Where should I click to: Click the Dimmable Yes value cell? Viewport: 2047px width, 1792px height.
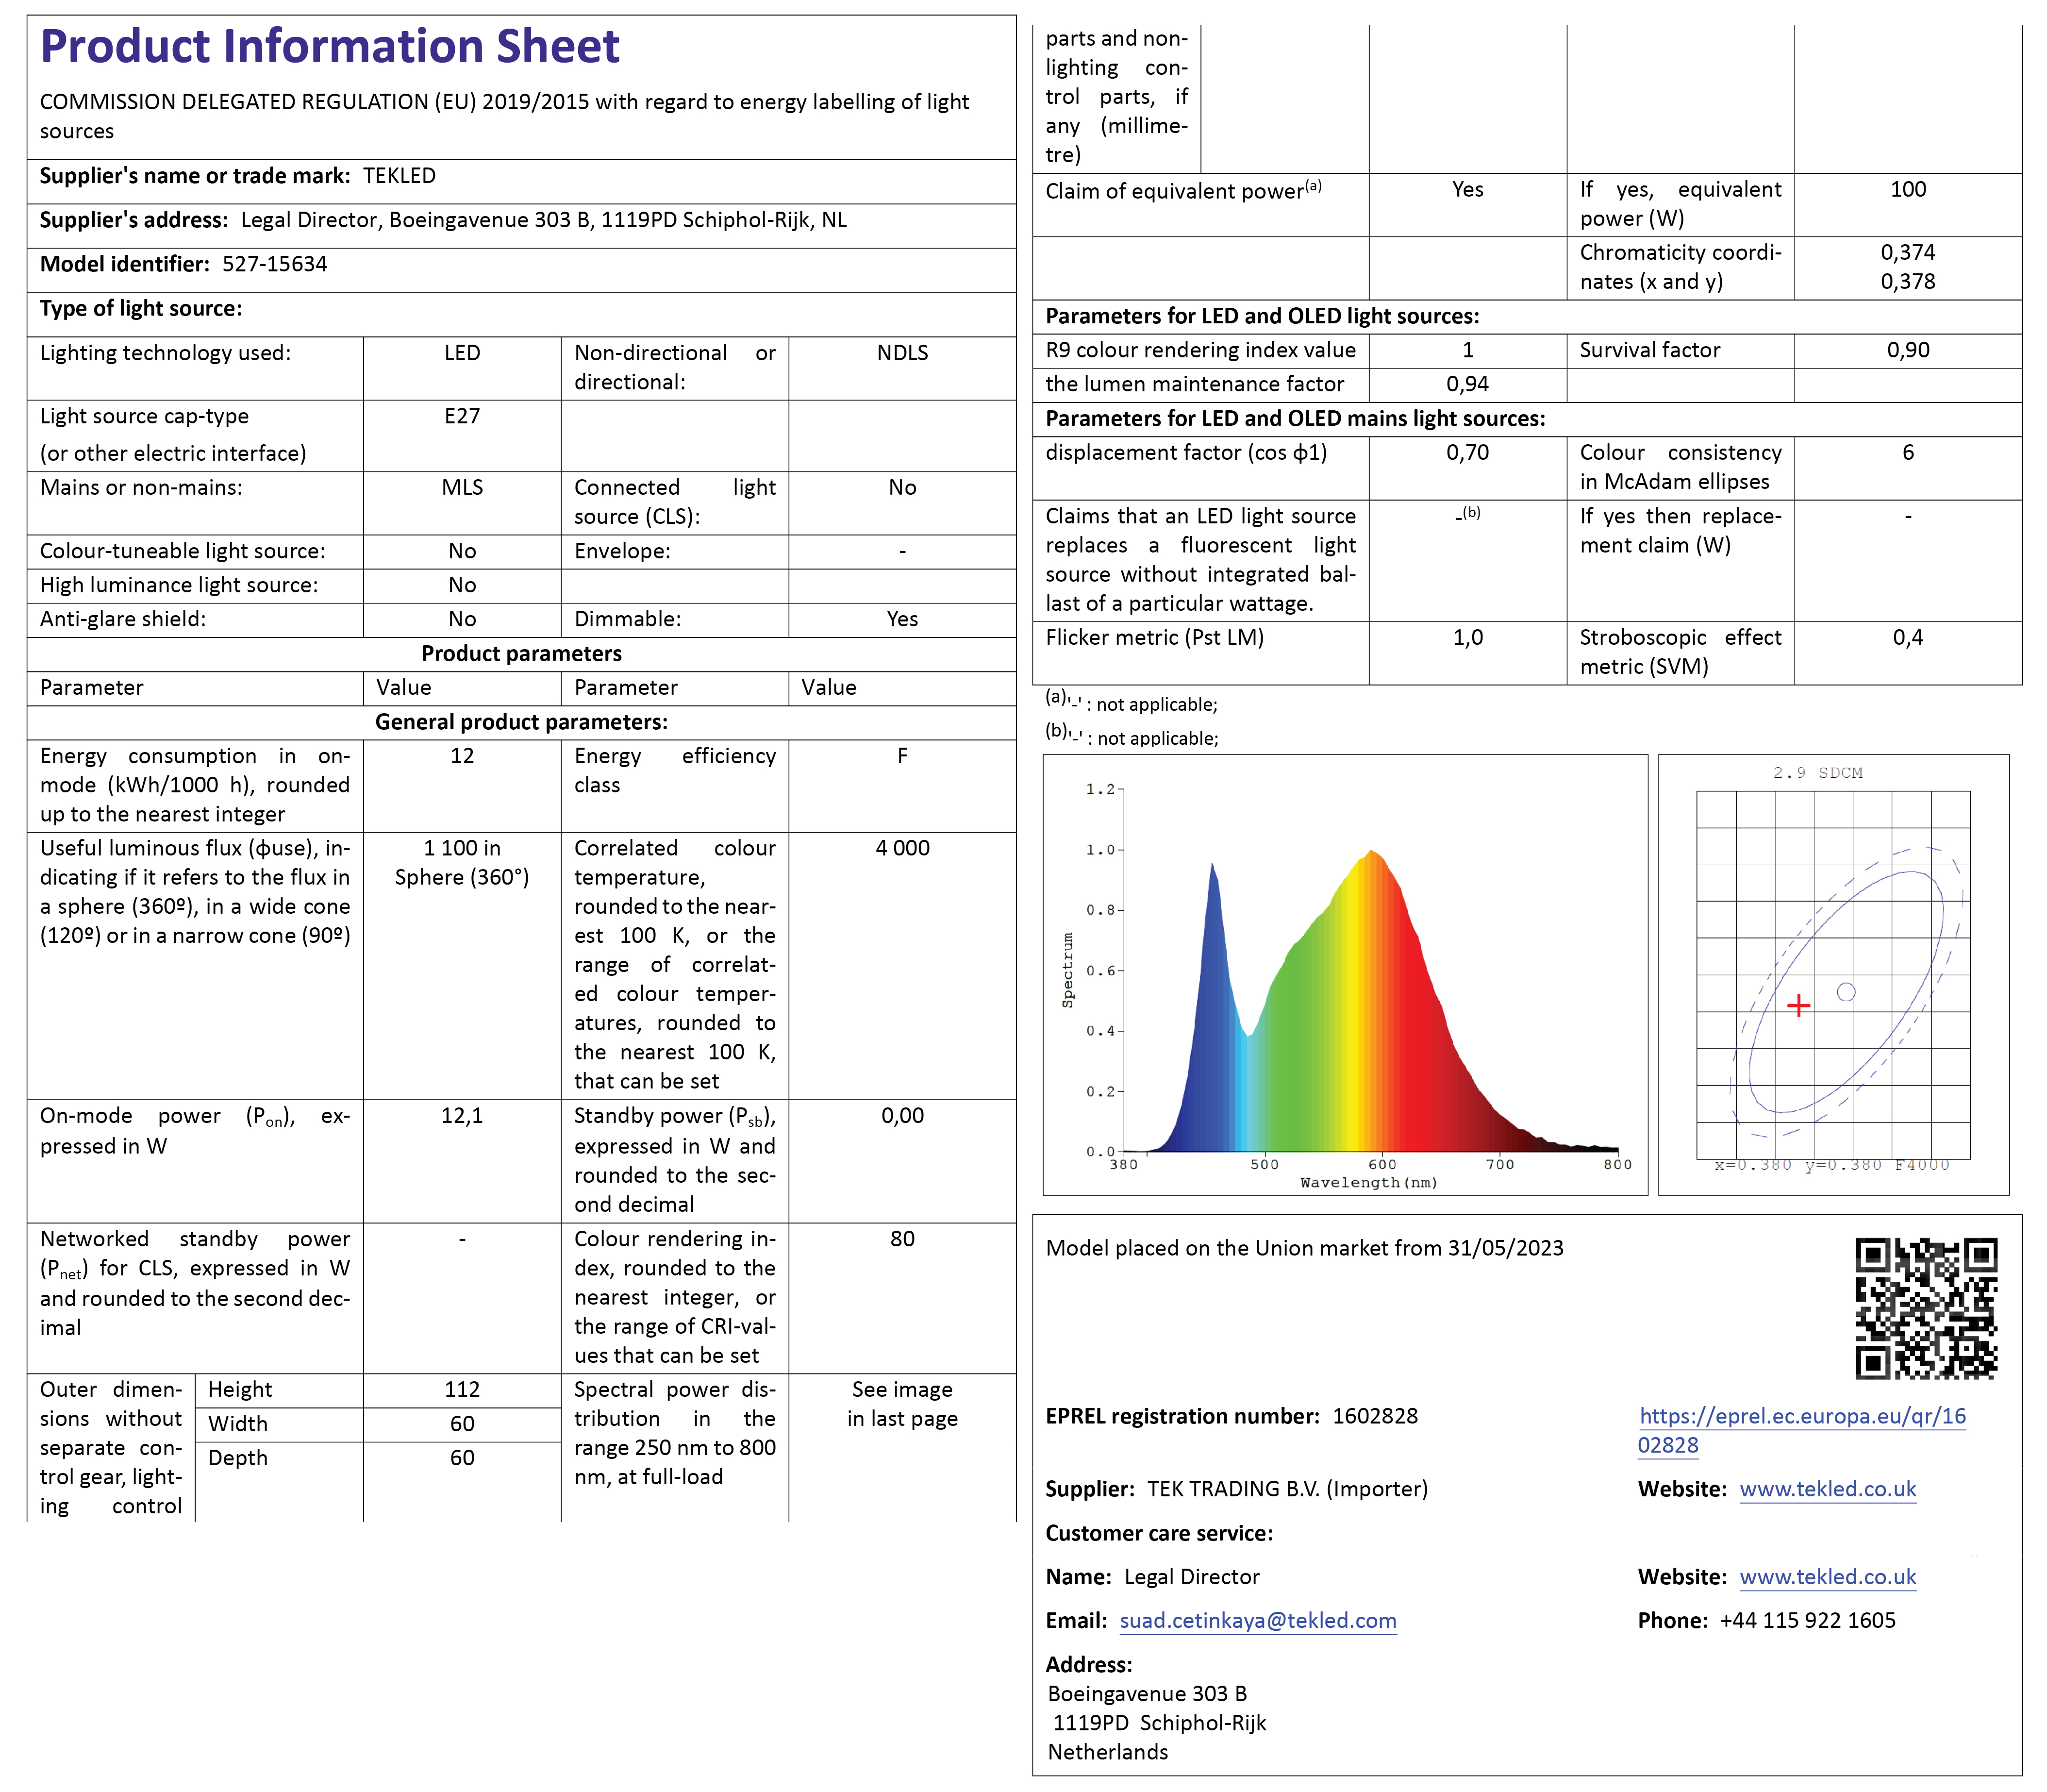(902, 619)
